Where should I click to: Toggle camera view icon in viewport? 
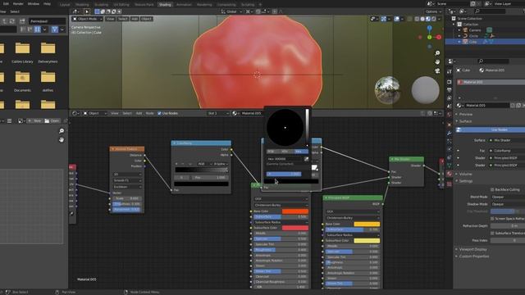(437, 71)
